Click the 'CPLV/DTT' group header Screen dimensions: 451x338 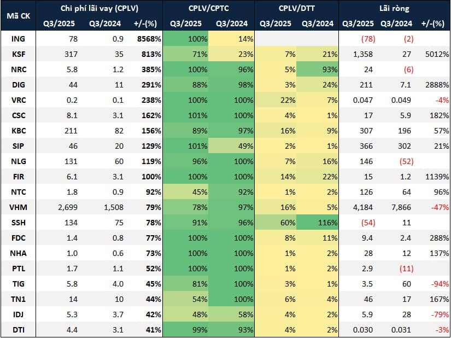[296, 8]
